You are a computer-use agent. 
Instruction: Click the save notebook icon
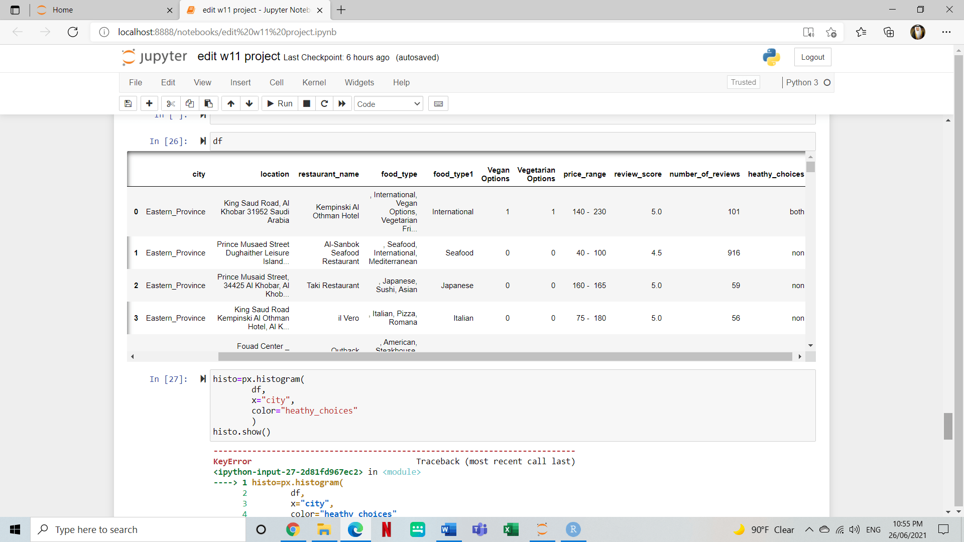pyautogui.click(x=128, y=103)
